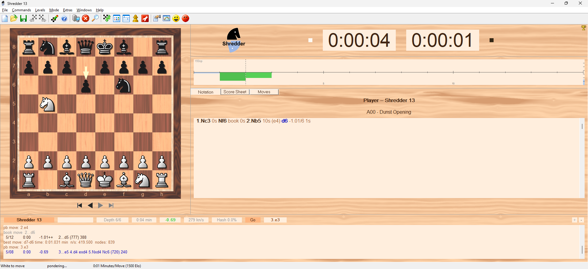The height and width of the screenshot is (269, 588).
Task: Jump to the start of the game
Action: [x=80, y=205]
